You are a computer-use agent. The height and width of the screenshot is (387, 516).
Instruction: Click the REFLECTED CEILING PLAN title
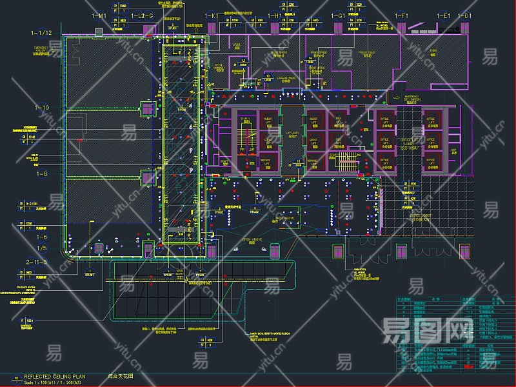pos(55,377)
